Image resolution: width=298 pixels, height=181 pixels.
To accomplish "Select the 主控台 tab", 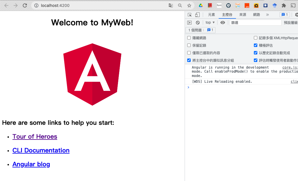I will pos(227,15).
